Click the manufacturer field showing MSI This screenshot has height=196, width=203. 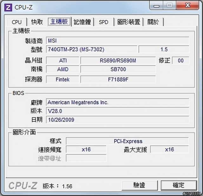point(117,41)
